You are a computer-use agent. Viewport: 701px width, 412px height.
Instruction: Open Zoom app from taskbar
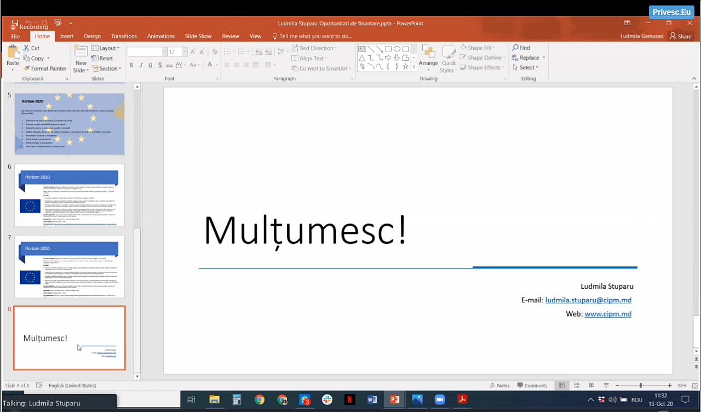[x=439, y=399]
